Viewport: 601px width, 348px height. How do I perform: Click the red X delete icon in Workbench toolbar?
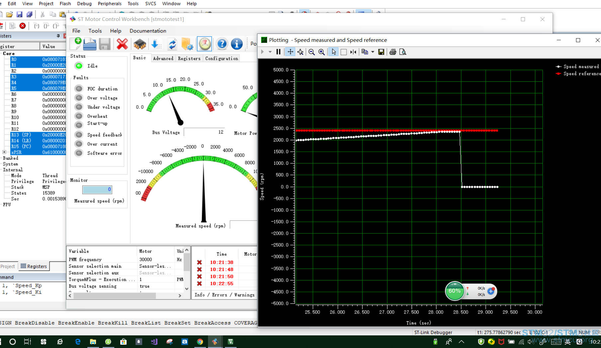pos(122,44)
